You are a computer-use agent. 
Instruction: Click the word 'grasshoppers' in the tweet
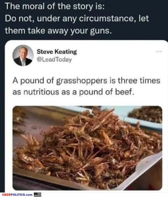point(82,81)
